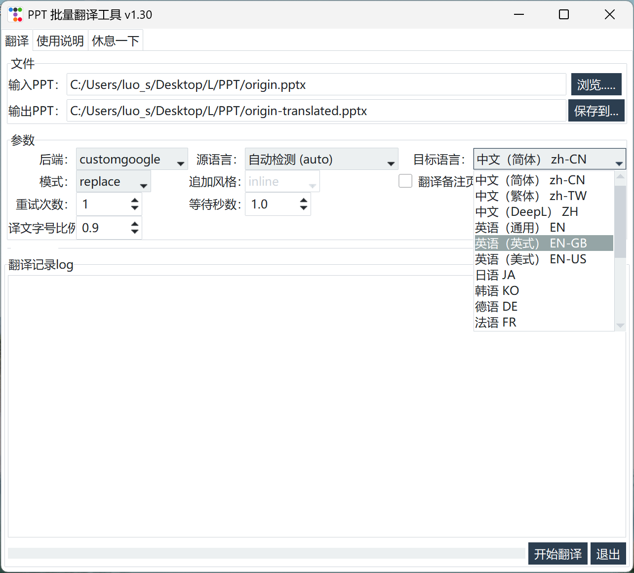Image resolution: width=634 pixels, height=573 pixels.
Task: Expand the 源语言 auto-detect dropdown
Action: click(x=321, y=160)
